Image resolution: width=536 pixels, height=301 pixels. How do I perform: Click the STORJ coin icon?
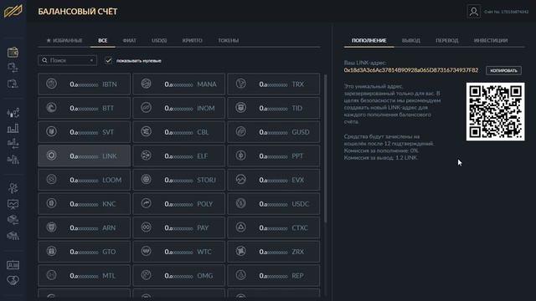[146, 179]
